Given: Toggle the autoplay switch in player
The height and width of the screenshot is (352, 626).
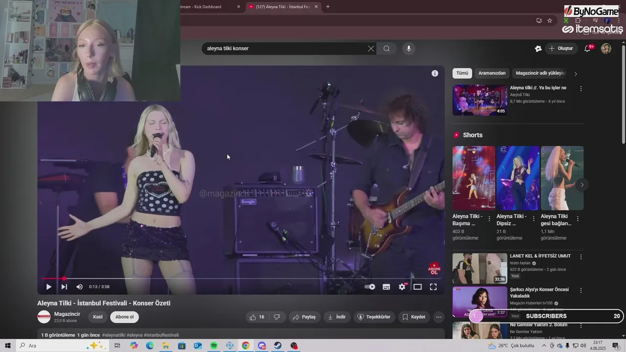Looking at the screenshot, I should click(x=370, y=287).
